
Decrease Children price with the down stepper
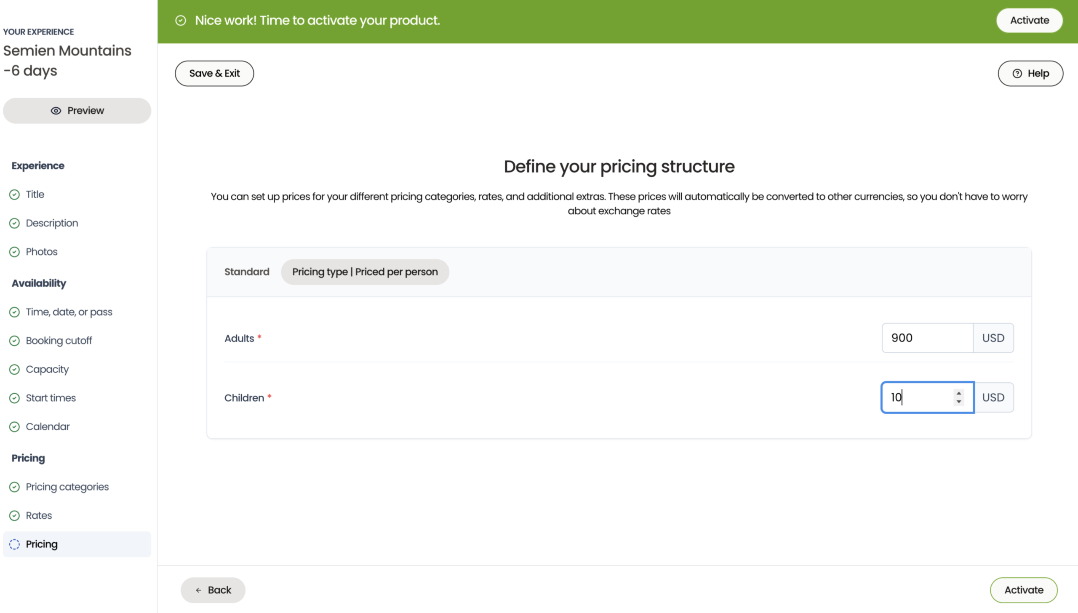point(959,402)
